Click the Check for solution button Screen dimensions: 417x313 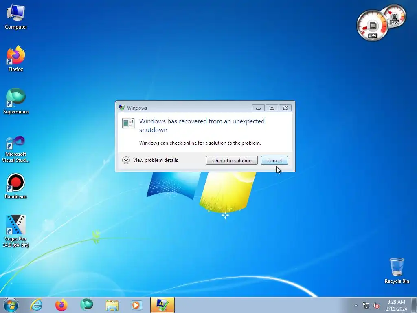point(232,161)
